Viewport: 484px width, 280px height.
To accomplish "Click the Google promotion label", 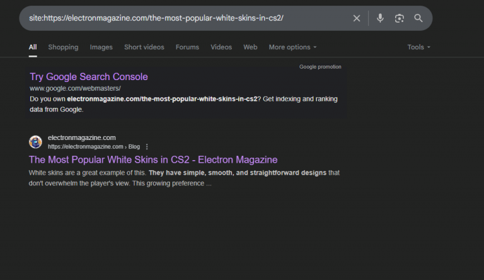I will pos(320,67).
